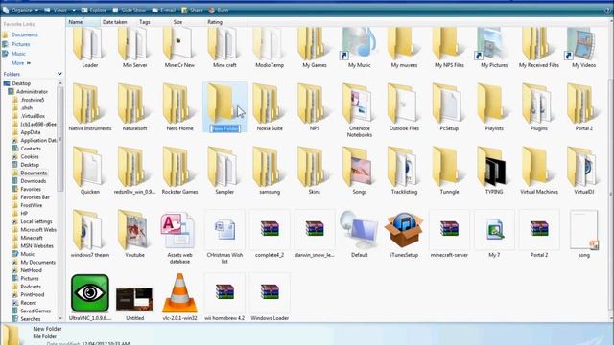Select the Mine craft folder
This screenshot has width=614, height=345.
(224, 47)
